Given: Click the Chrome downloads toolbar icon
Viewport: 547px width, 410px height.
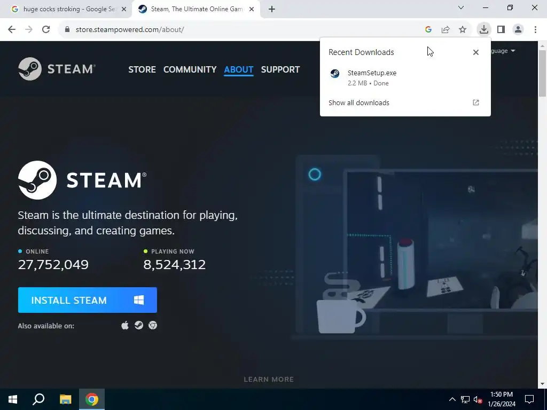Looking at the screenshot, I should pos(483,30).
